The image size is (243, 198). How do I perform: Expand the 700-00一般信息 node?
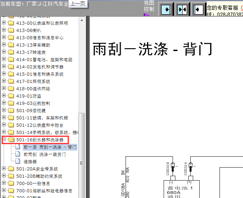(4, 183)
